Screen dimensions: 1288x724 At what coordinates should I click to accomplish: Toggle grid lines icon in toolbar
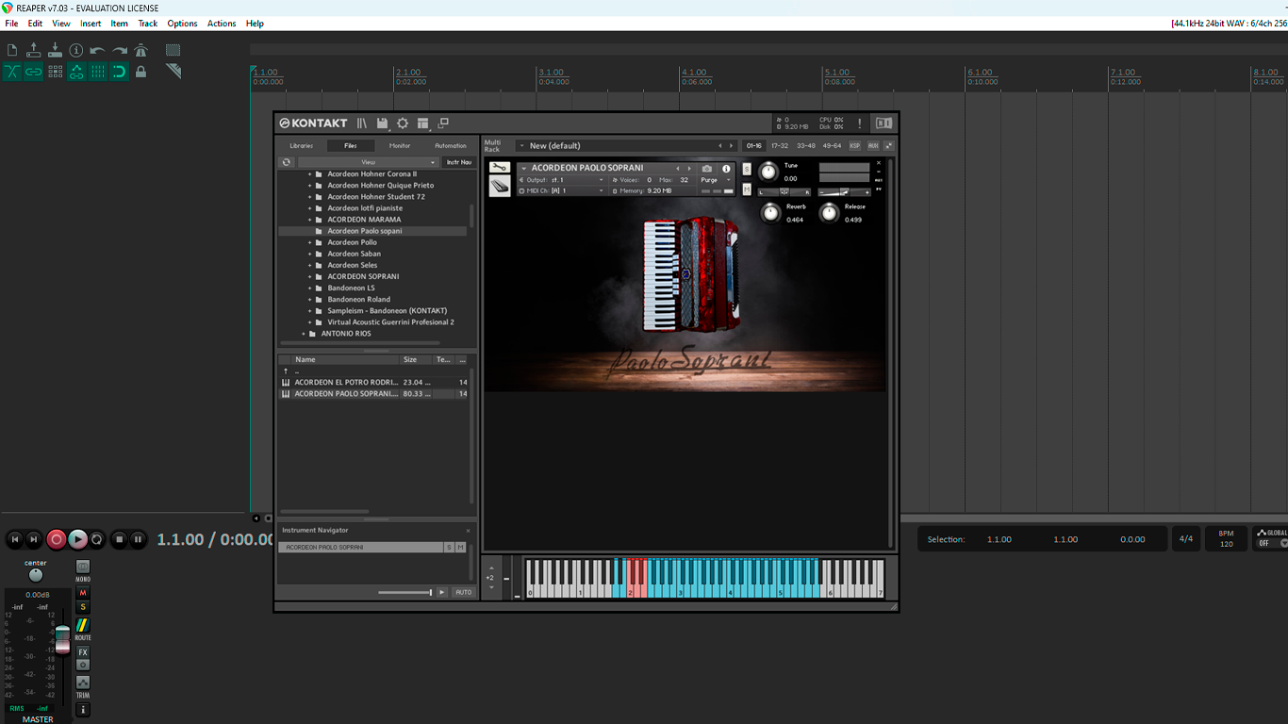98,72
